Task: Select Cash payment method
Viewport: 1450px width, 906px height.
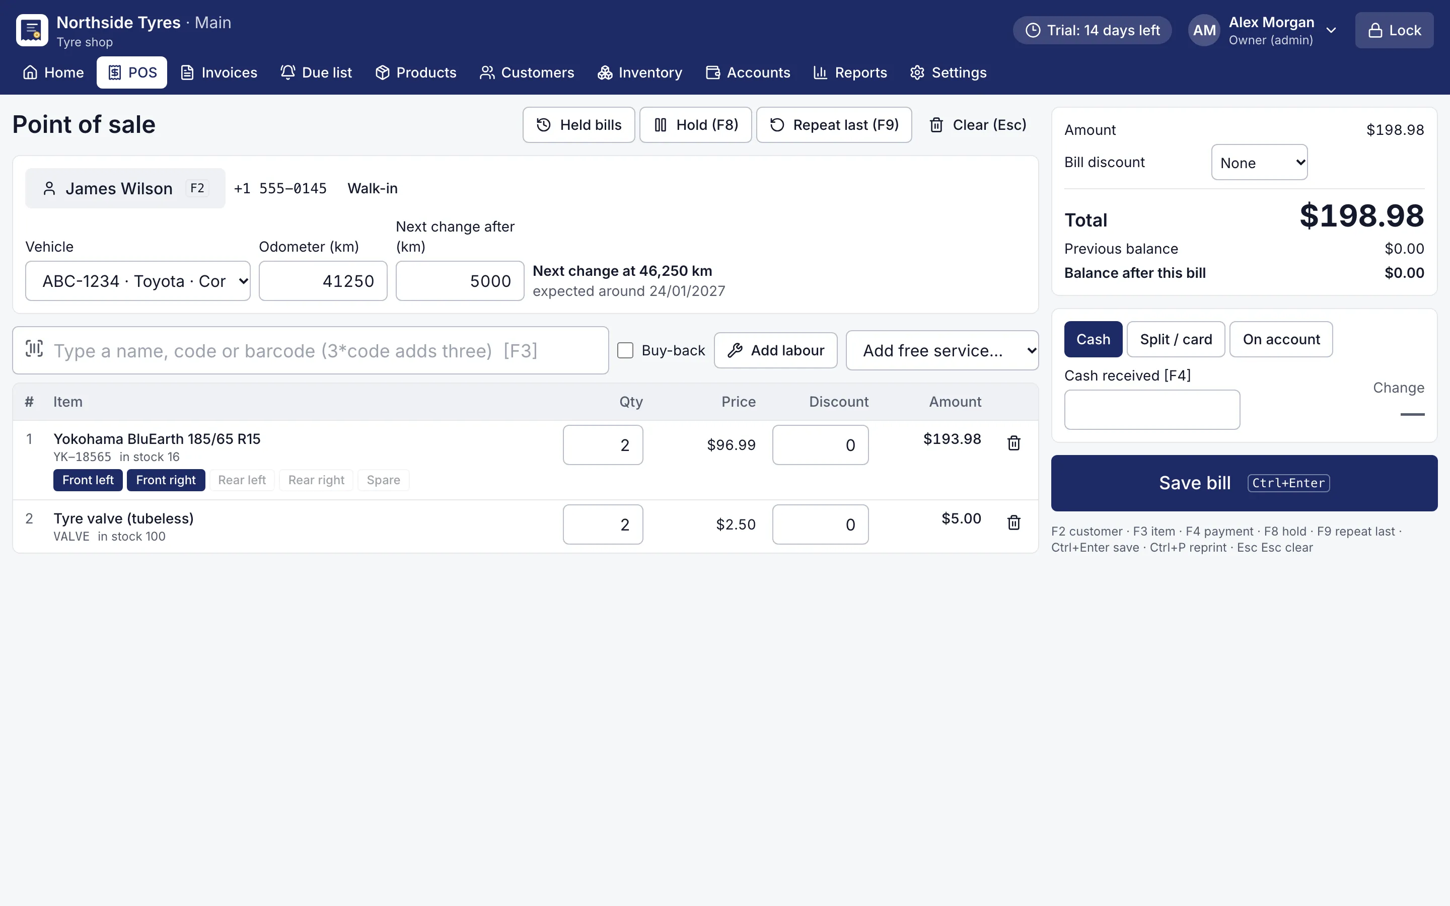Action: (x=1093, y=339)
